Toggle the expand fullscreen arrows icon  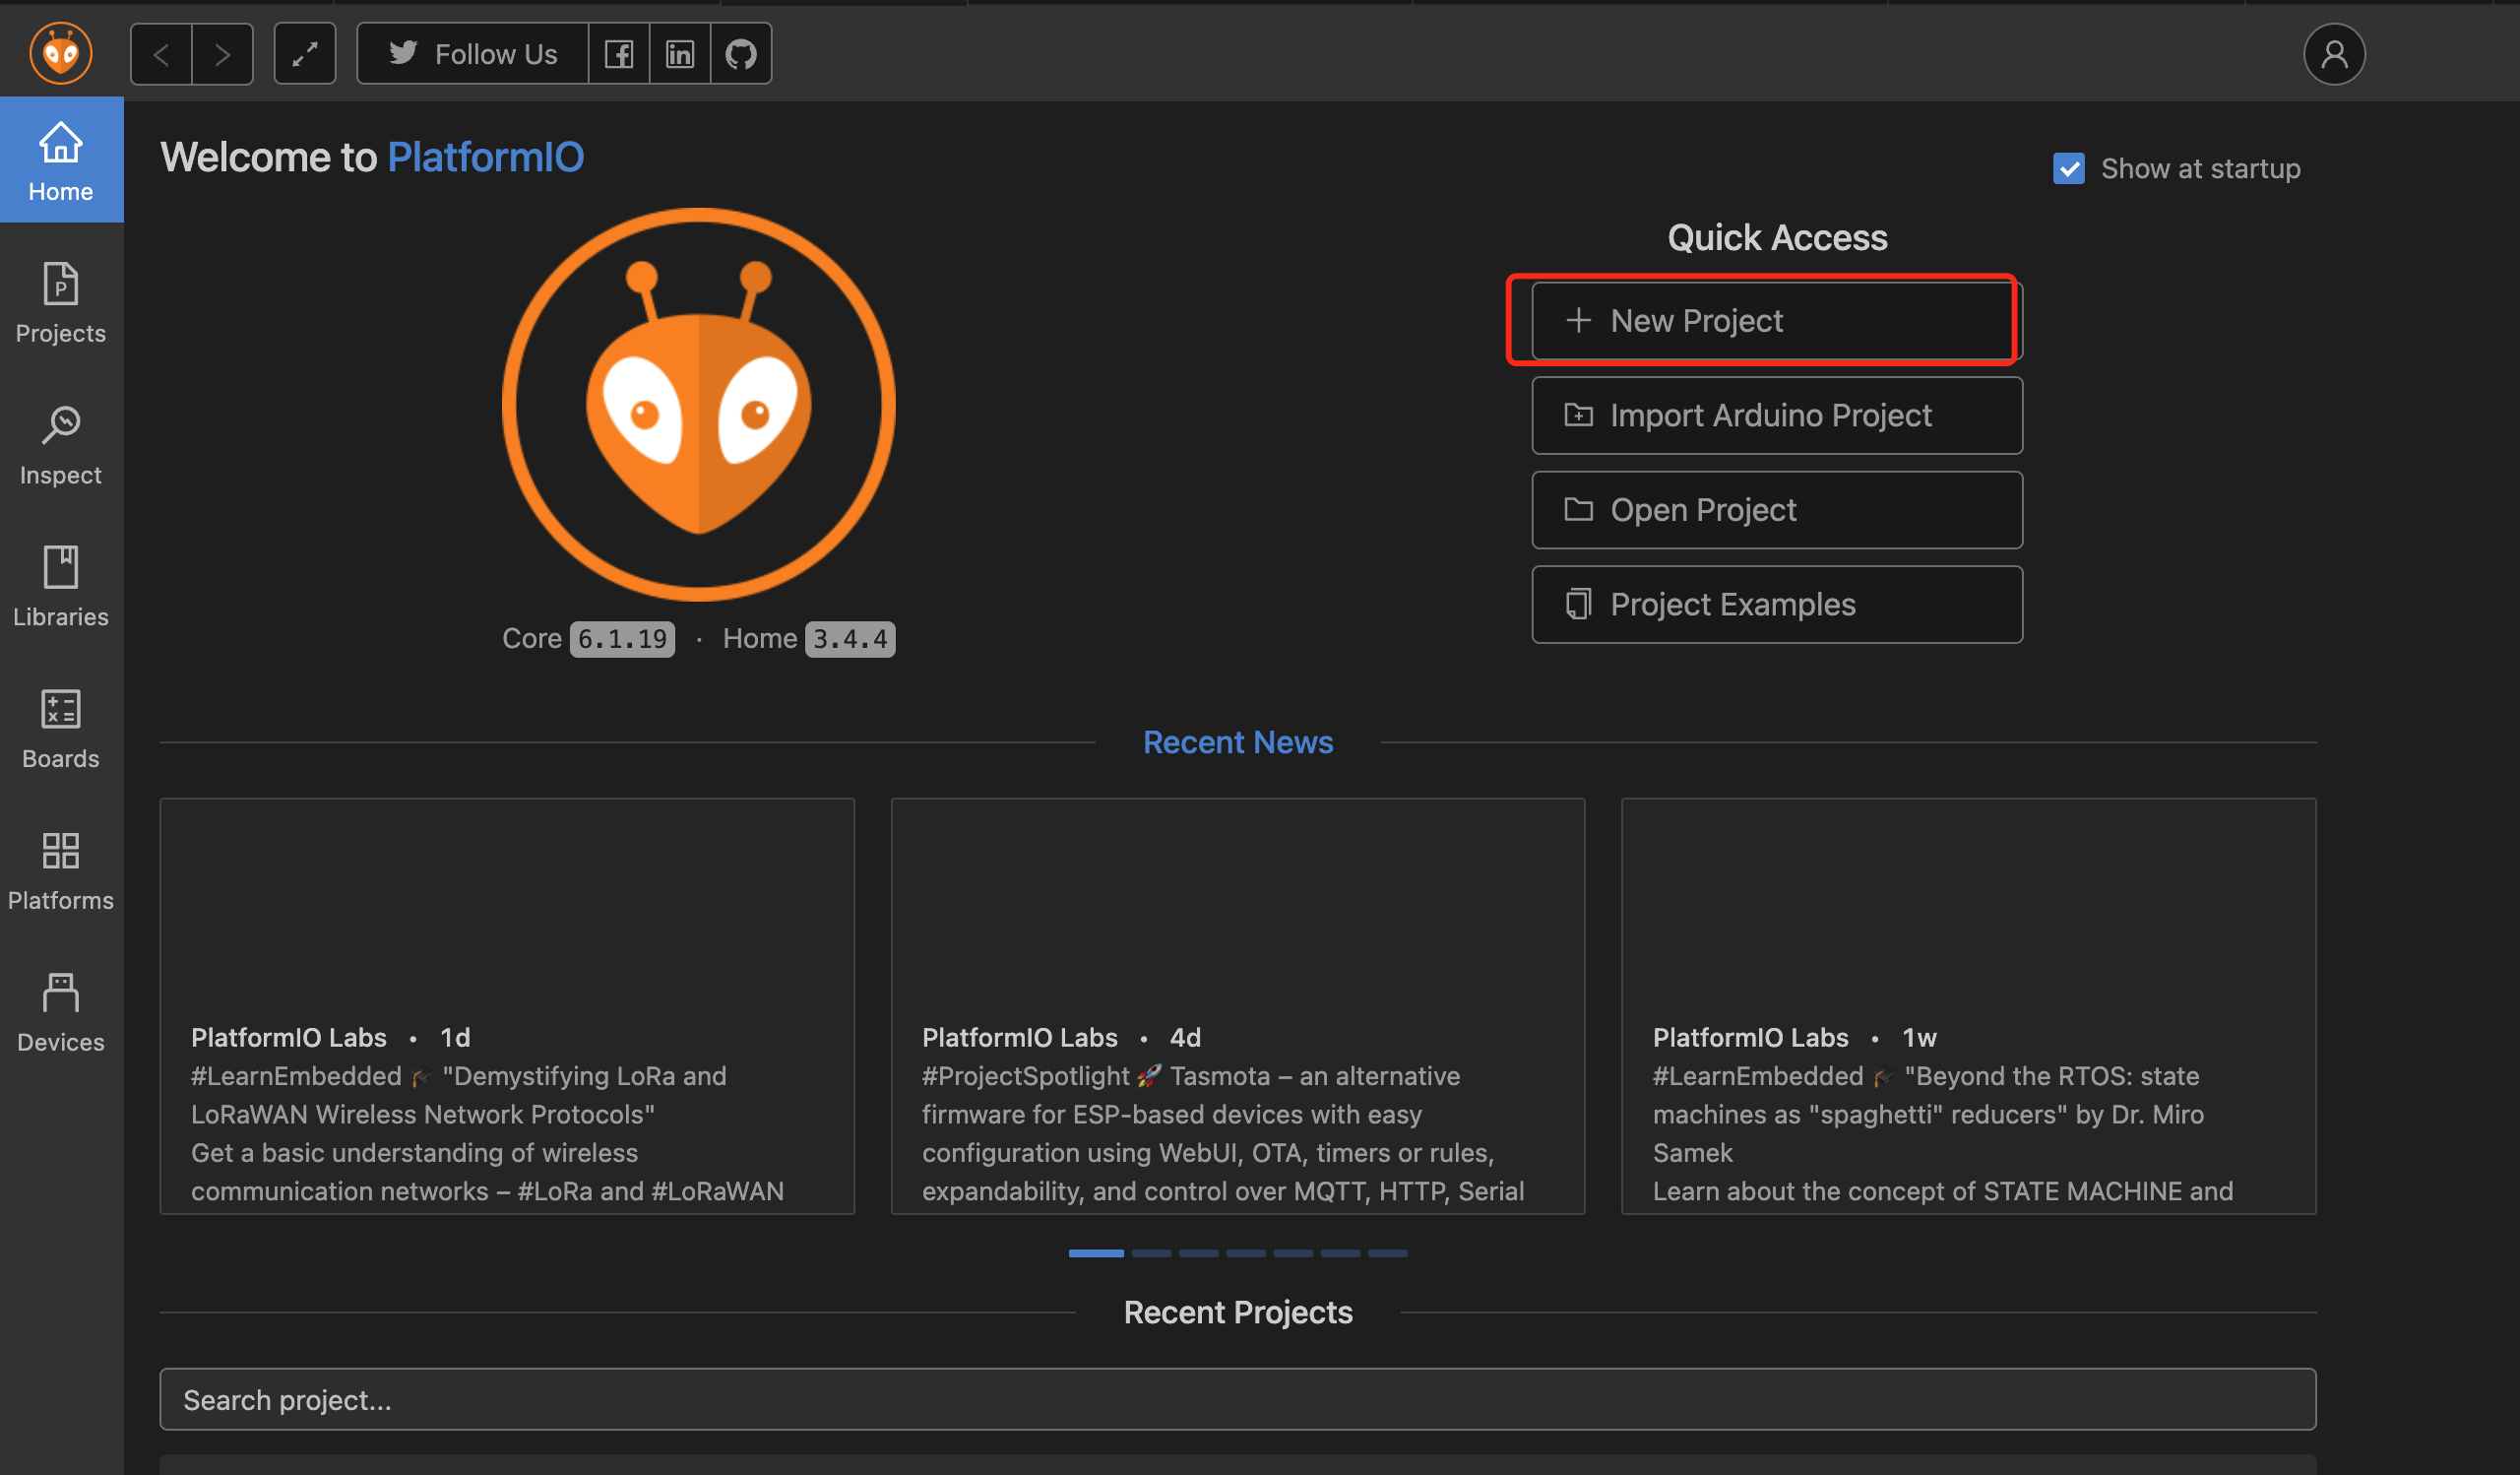pyautogui.click(x=305, y=54)
